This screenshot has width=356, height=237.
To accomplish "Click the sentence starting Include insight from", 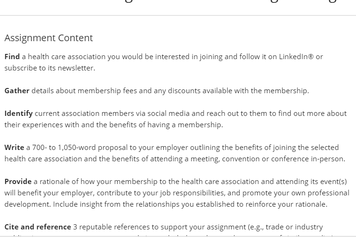I will pyautogui.click(x=190, y=204).
